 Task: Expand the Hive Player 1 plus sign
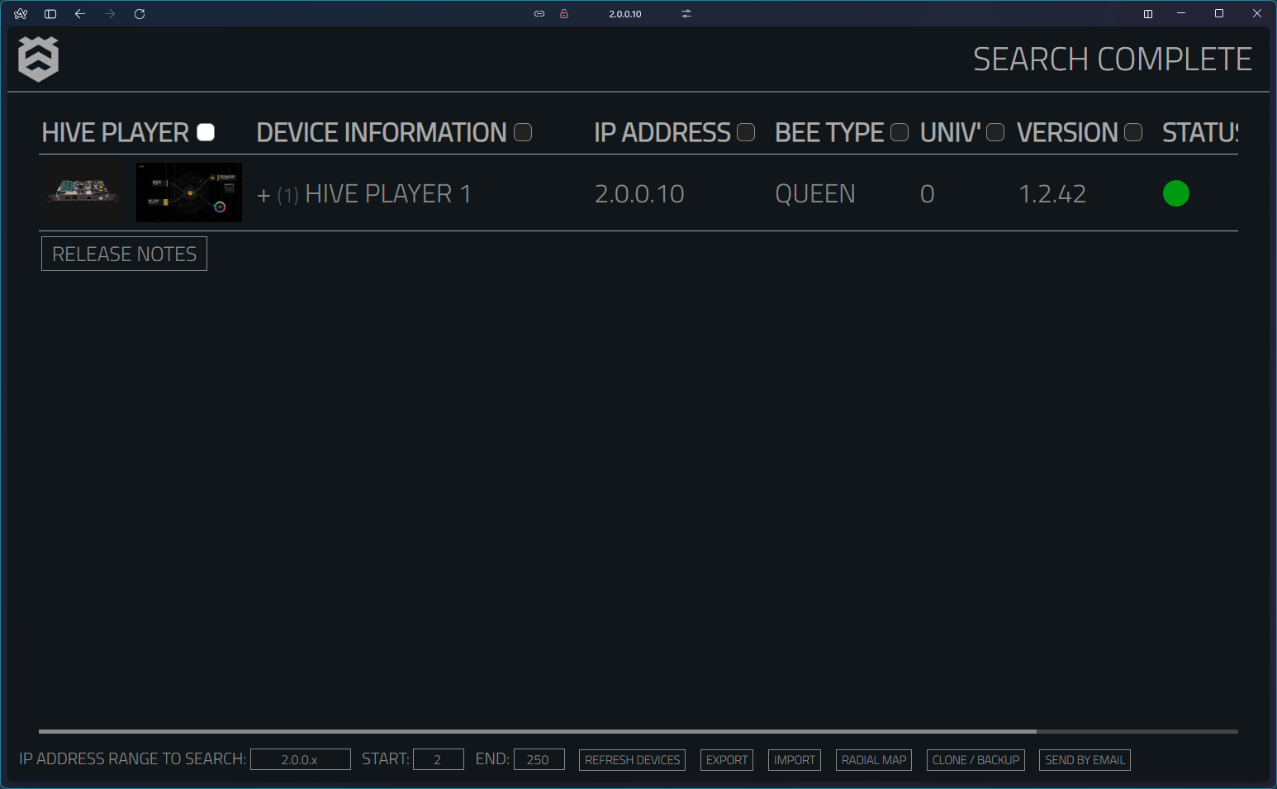(x=263, y=196)
